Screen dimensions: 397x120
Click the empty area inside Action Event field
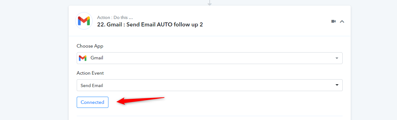217,85
